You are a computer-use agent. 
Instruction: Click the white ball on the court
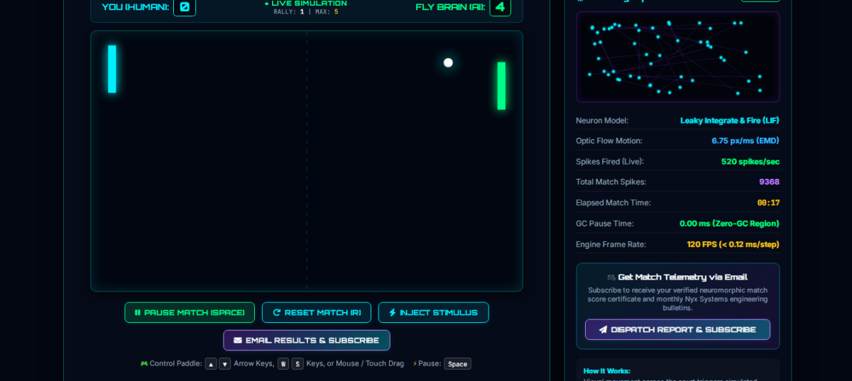coord(448,62)
